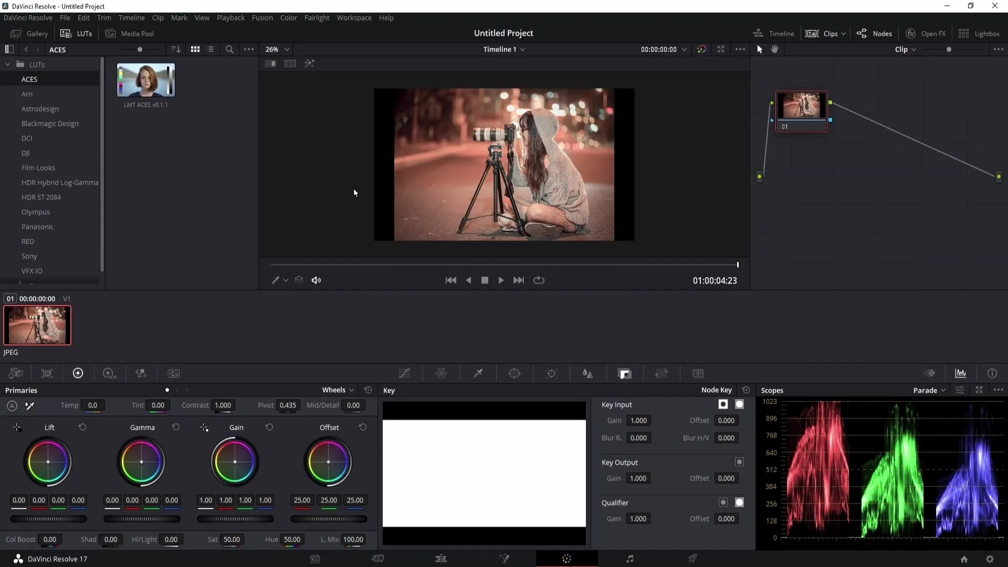This screenshot has width=1008, height=567.
Task: Expand the Timeline 1 dropdown
Action: pos(525,49)
